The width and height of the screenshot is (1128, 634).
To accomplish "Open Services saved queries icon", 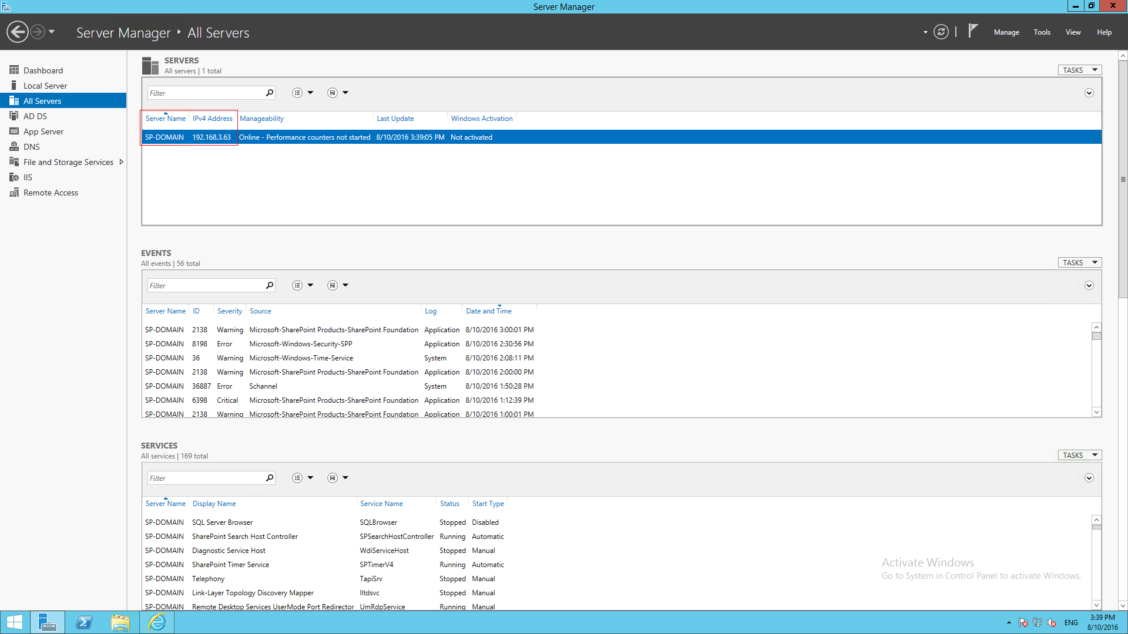I will coord(333,478).
